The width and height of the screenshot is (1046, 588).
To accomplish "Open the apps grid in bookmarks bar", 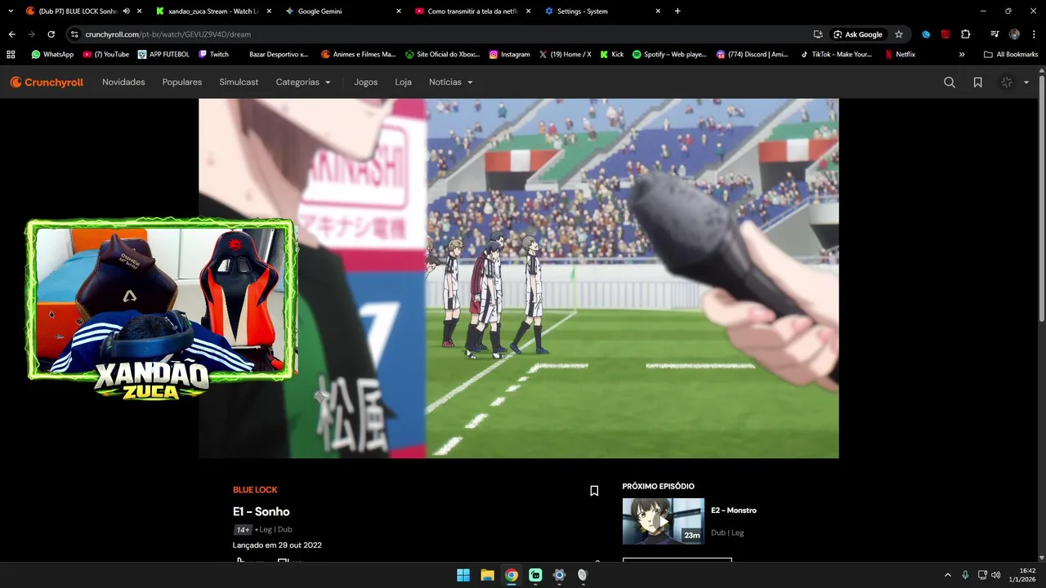I will coord(11,55).
